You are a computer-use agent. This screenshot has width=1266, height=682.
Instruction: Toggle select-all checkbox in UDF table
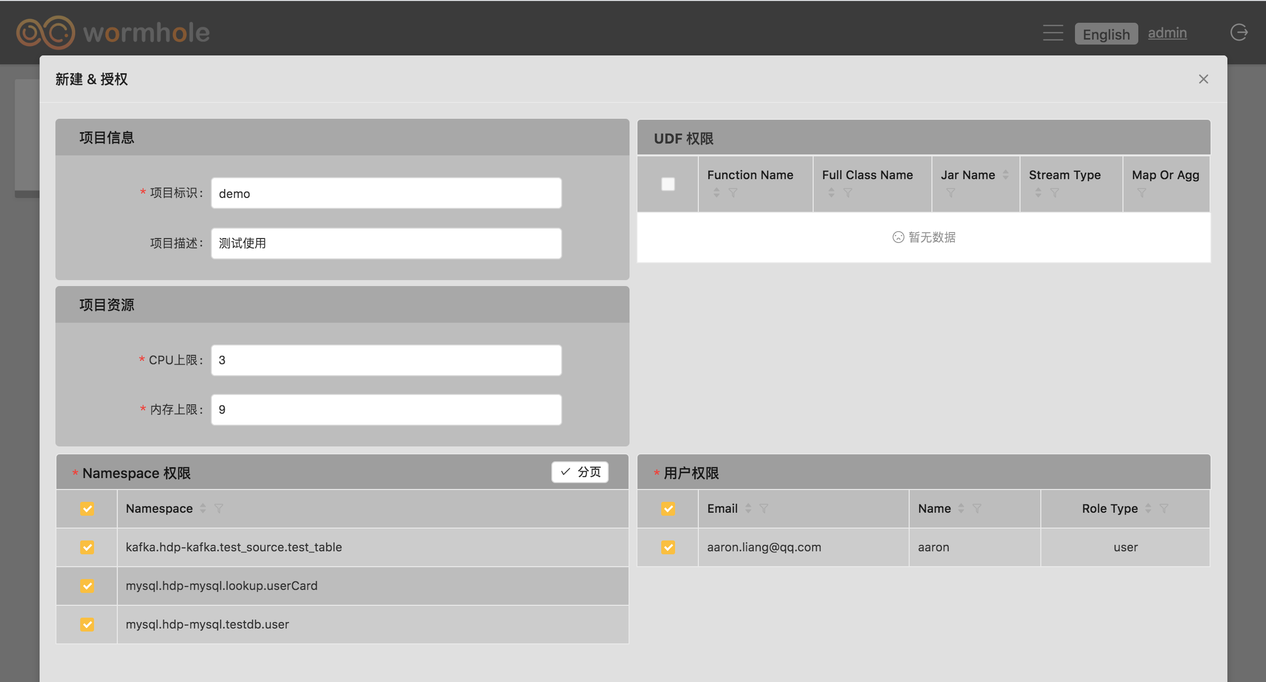tap(668, 184)
